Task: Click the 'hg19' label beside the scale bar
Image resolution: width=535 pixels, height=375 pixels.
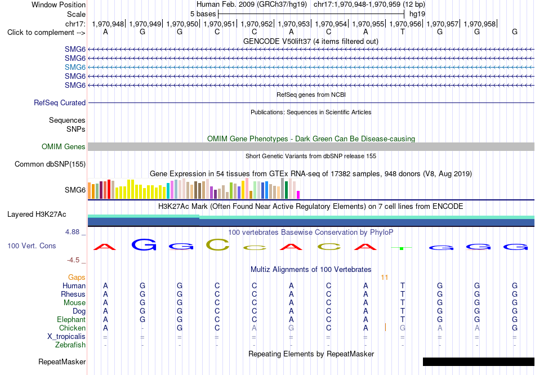Action: pyautogui.click(x=417, y=14)
